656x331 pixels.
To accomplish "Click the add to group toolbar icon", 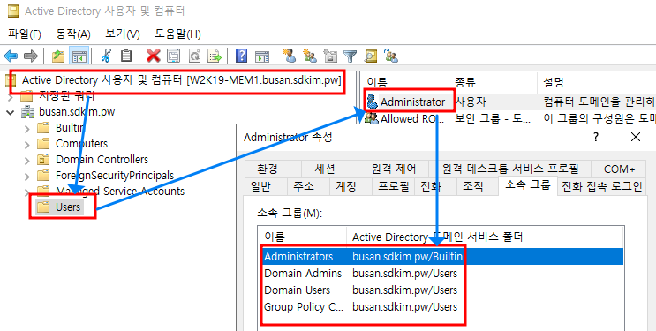I will [391, 56].
